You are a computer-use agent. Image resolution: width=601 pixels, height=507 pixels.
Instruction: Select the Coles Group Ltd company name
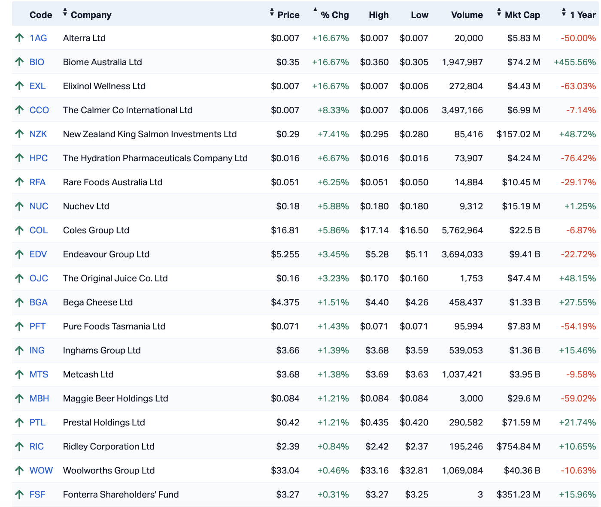click(x=96, y=230)
